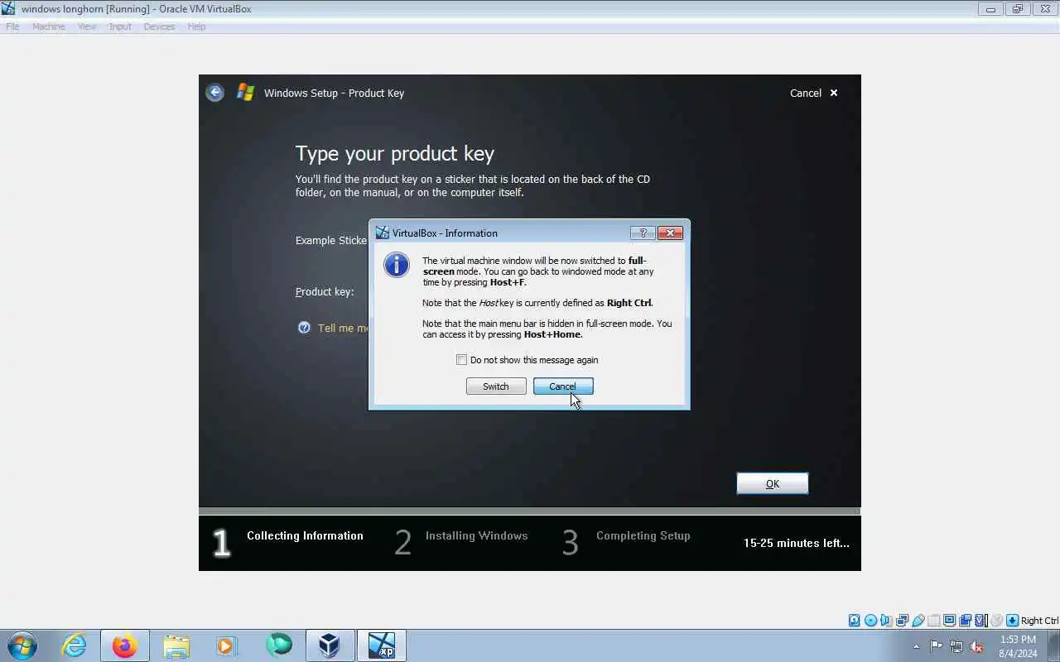Open the Machine menu
This screenshot has height=662, width=1060.
(x=48, y=26)
